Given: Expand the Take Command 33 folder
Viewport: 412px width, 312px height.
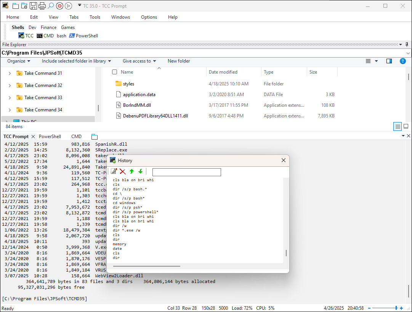Looking at the screenshot, I should coord(9,97).
